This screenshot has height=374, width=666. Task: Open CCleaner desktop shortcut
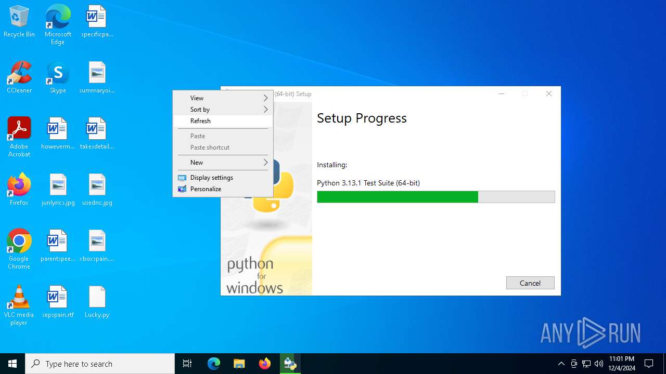(19, 78)
